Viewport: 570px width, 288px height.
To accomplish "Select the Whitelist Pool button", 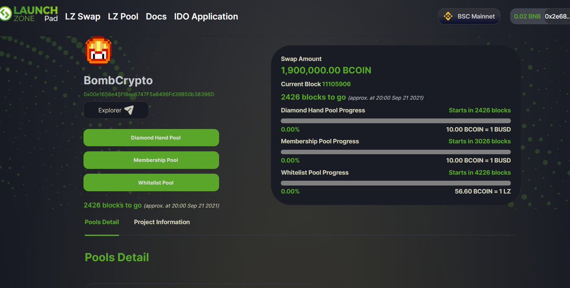I will tap(151, 183).
